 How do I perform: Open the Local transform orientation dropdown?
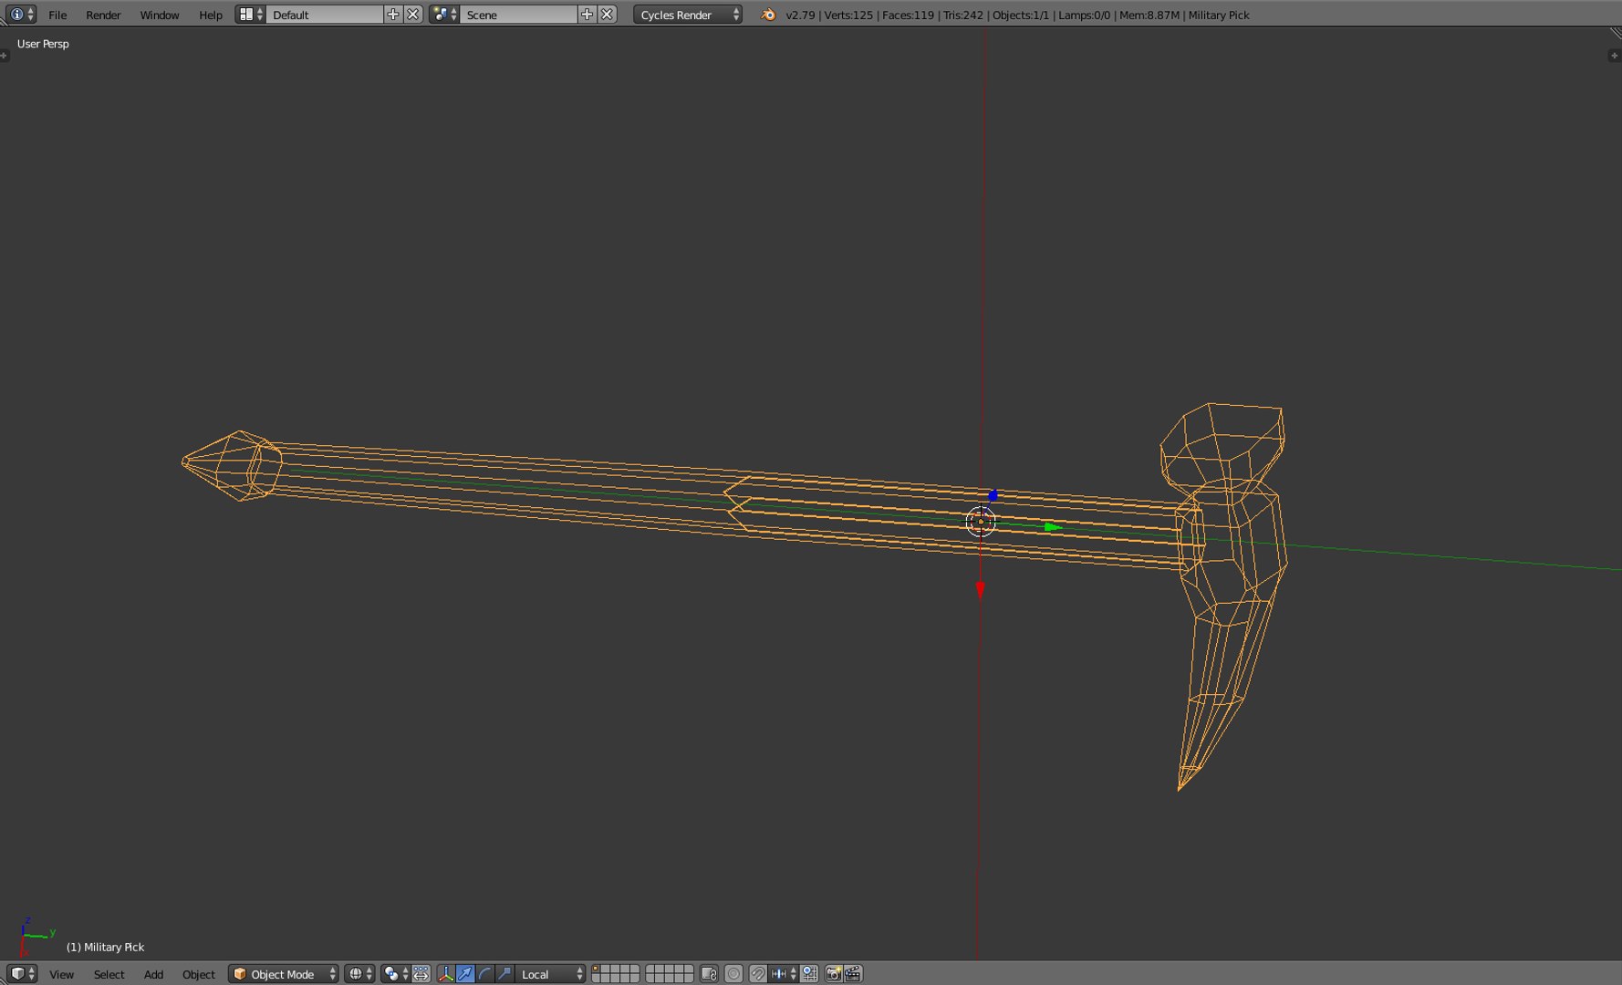coord(550,974)
